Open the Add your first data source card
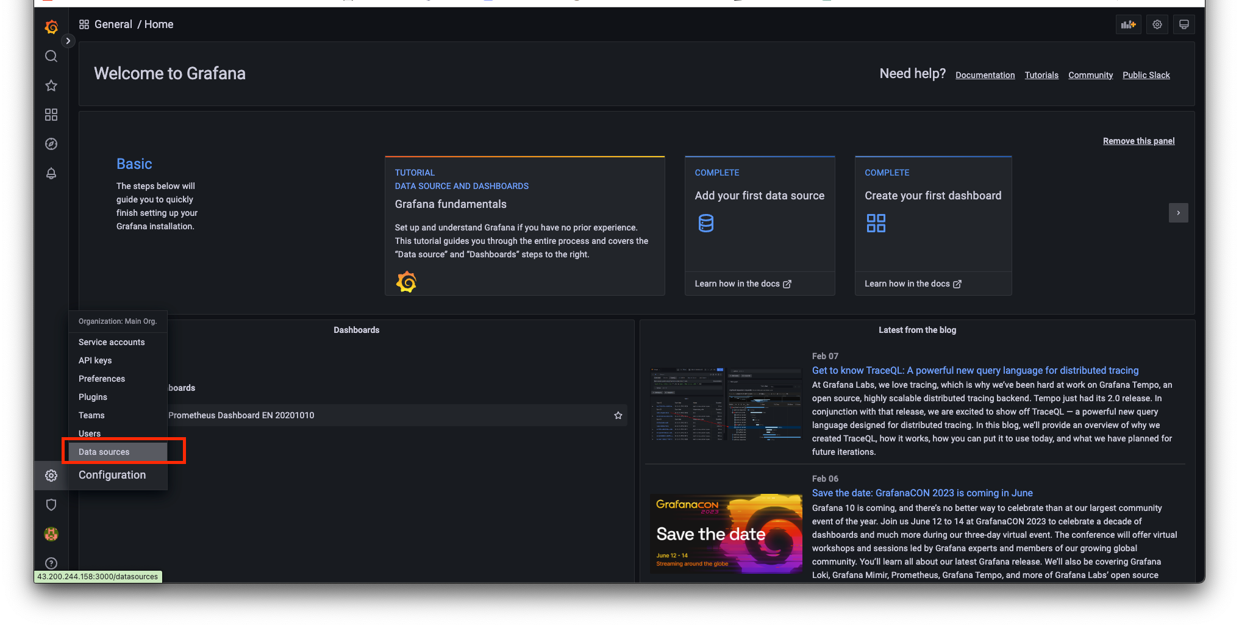This screenshot has height=628, width=1239. click(x=760, y=226)
